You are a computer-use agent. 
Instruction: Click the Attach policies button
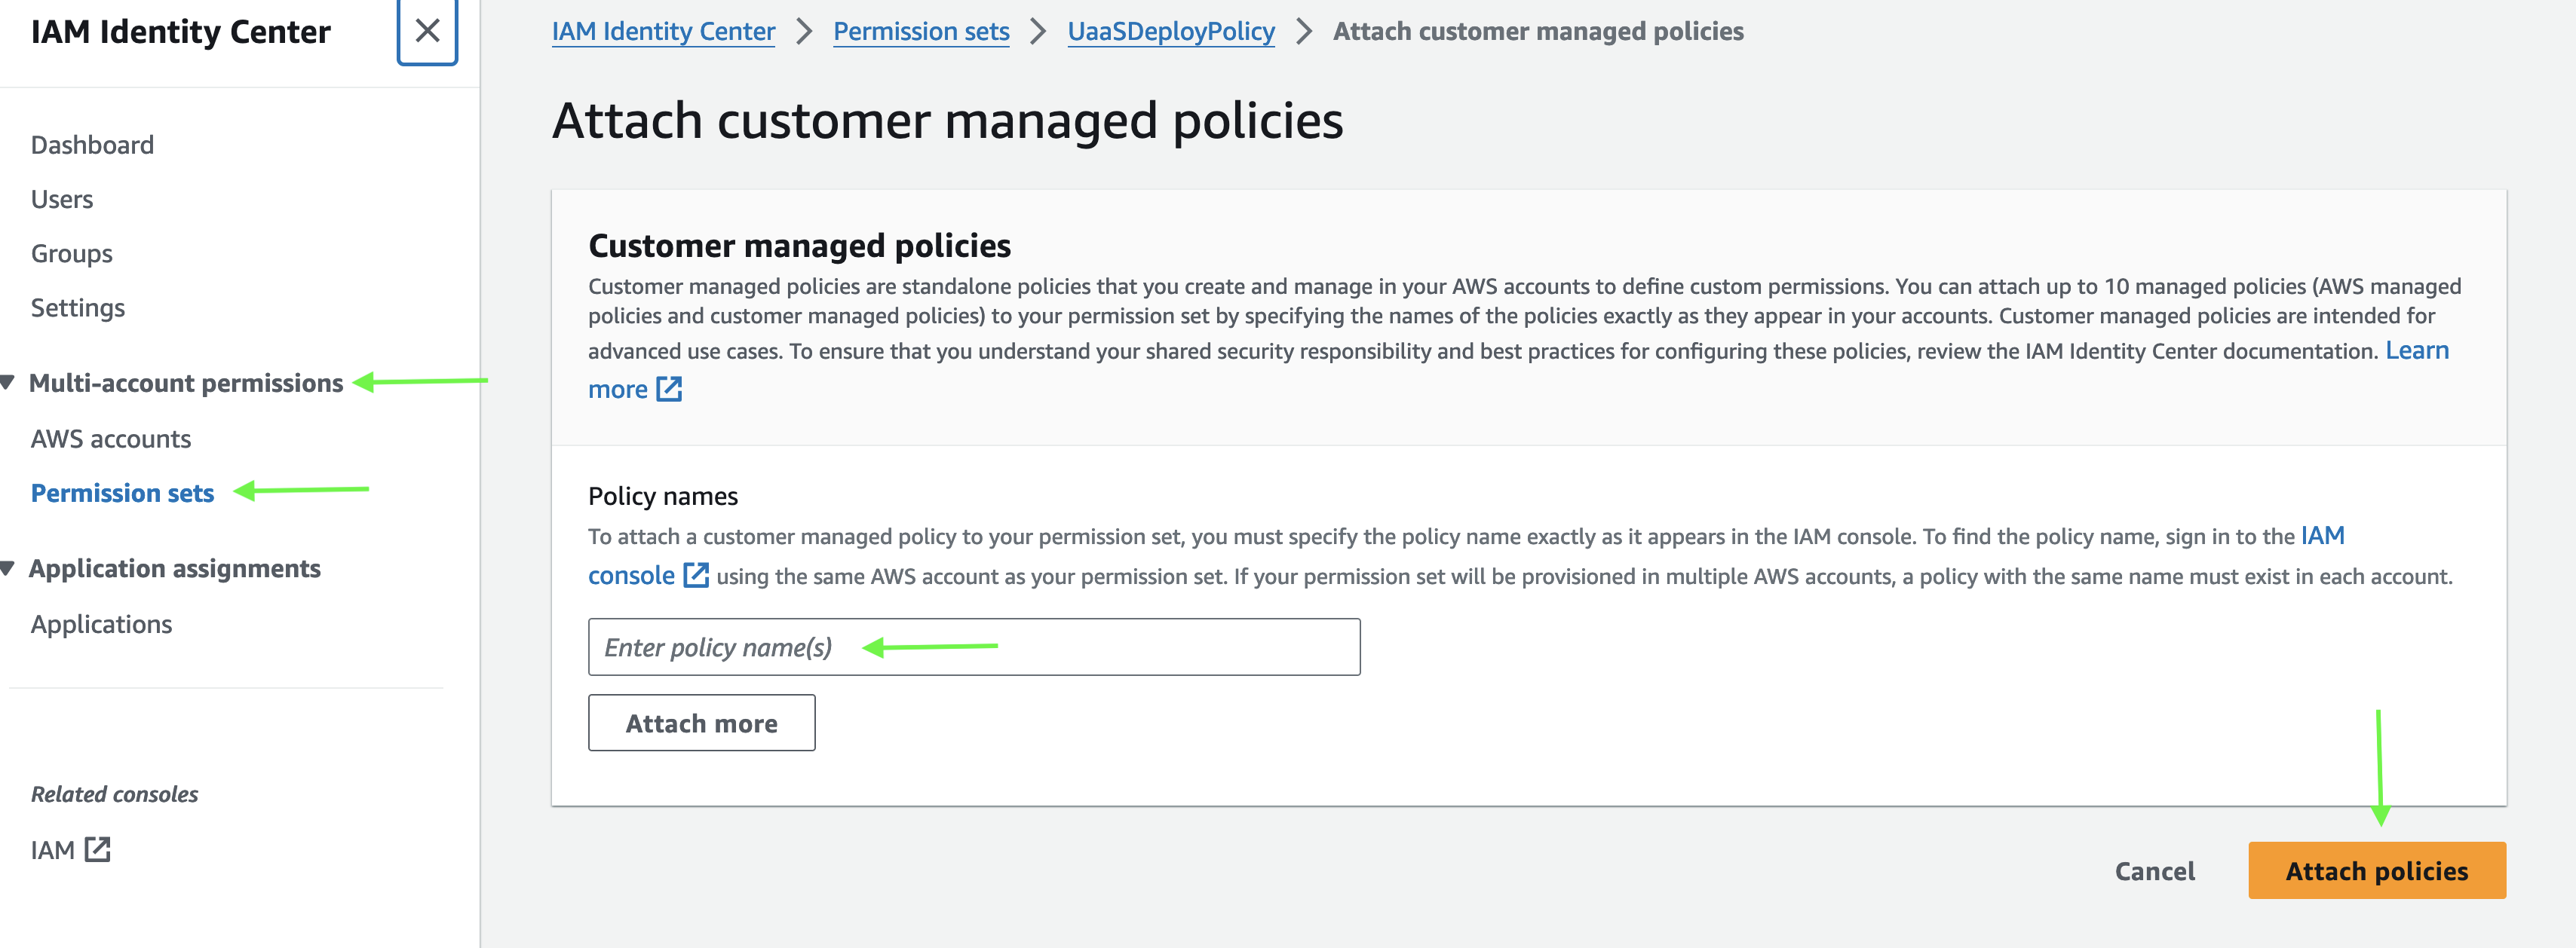(x=2377, y=871)
